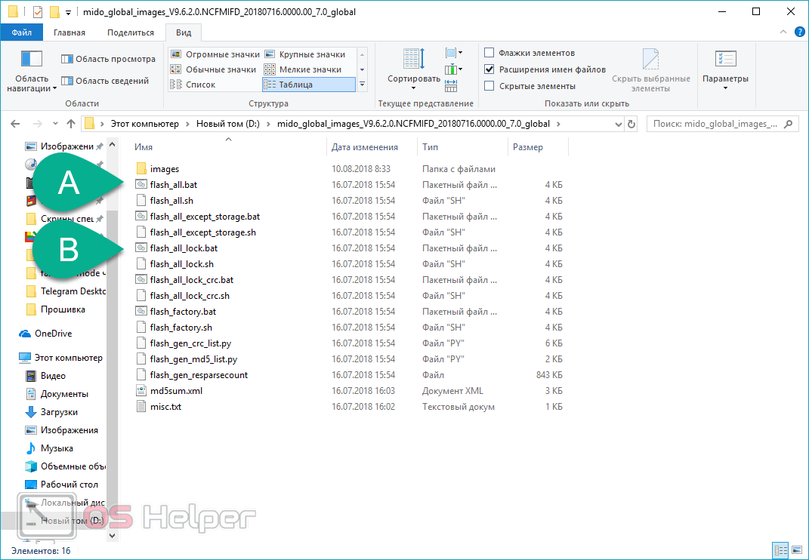Viewport: 809px width, 560px height.
Task: Click the navigation pane scrollbar down arrow
Action: coord(113,536)
